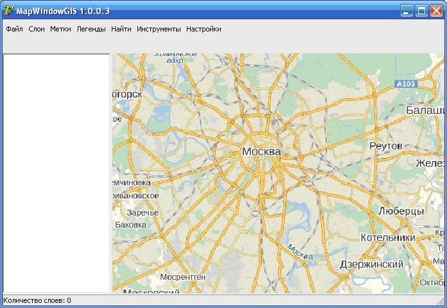
Task: Open the Настройки menu
Action: tap(204, 29)
